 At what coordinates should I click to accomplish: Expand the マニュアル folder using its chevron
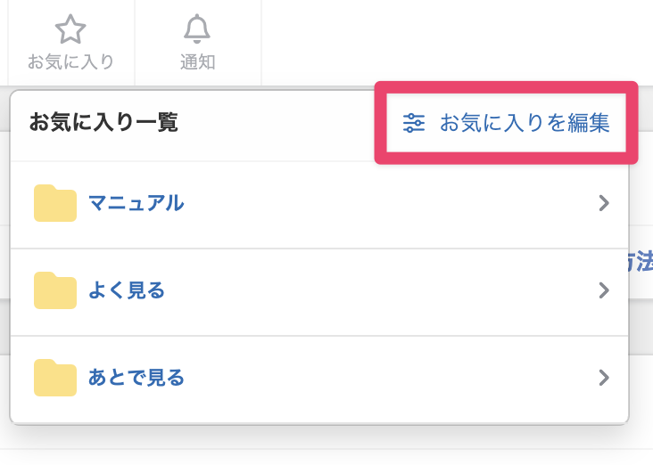(604, 203)
